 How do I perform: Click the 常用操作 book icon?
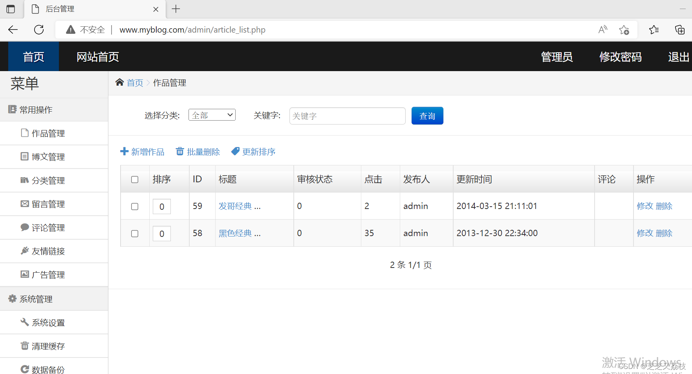click(x=13, y=109)
